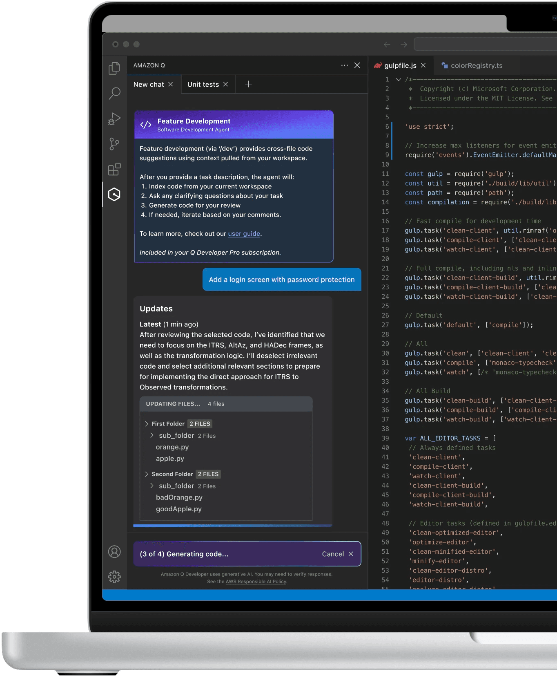Viewport: 557px width, 676px height.
Task: Click the gulpfile.js gulp file icon
Action: coord(378,65)
